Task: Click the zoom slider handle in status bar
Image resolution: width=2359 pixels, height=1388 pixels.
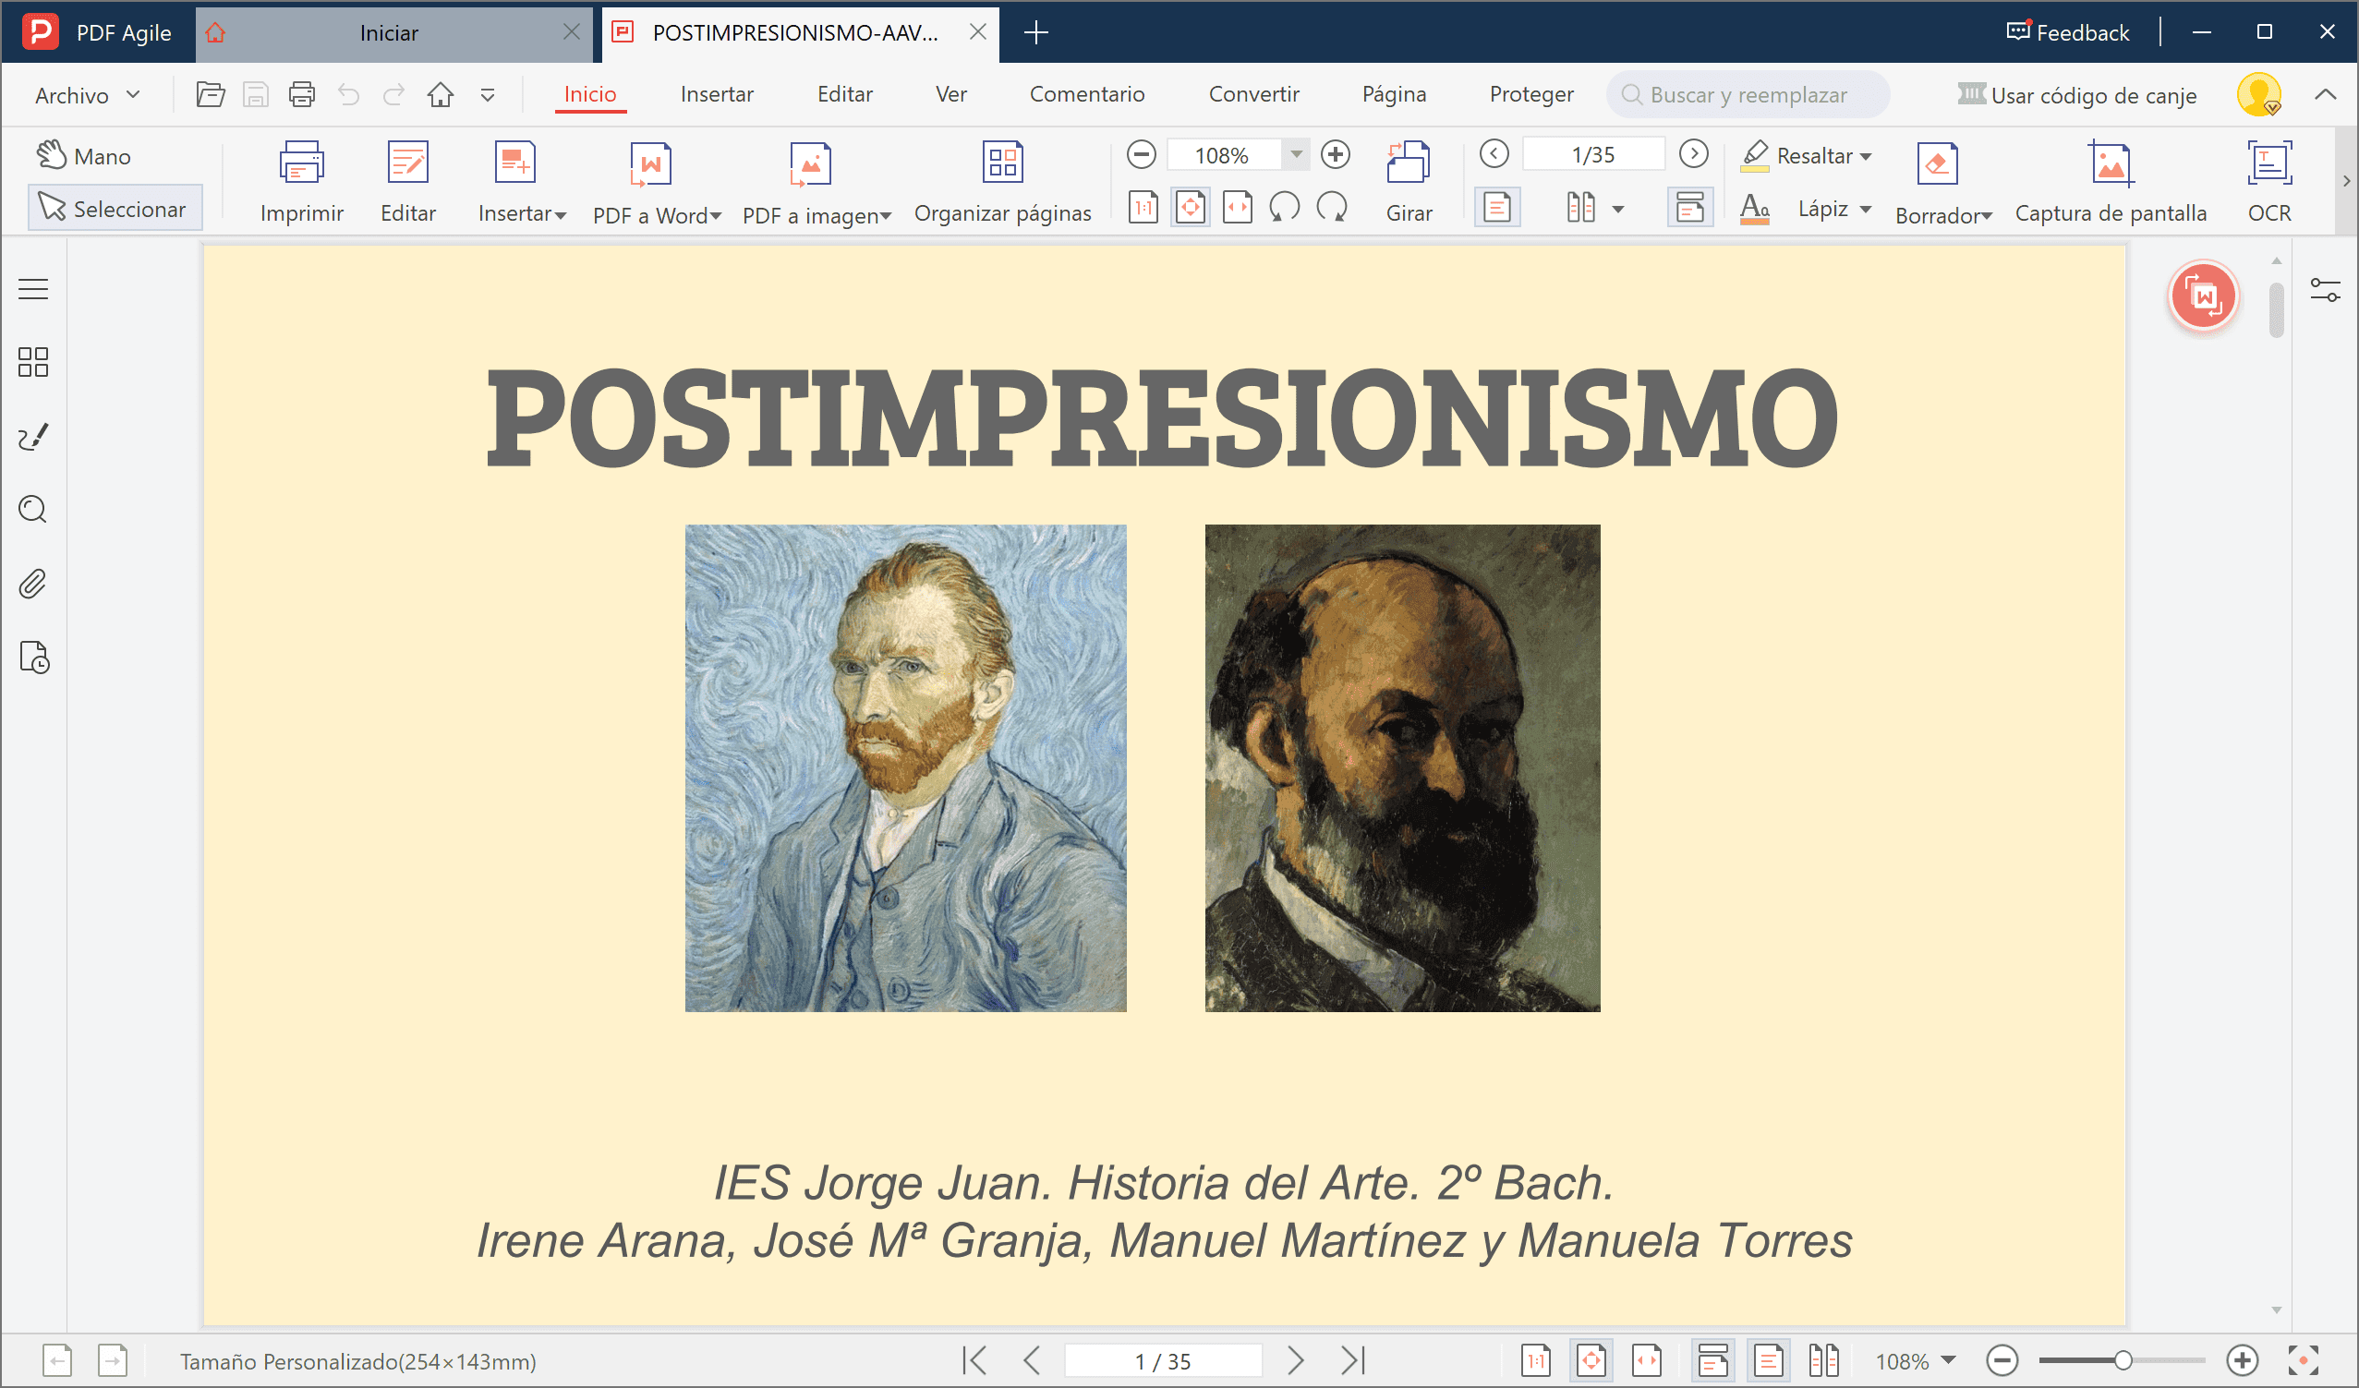Action: point(2123,1360)
